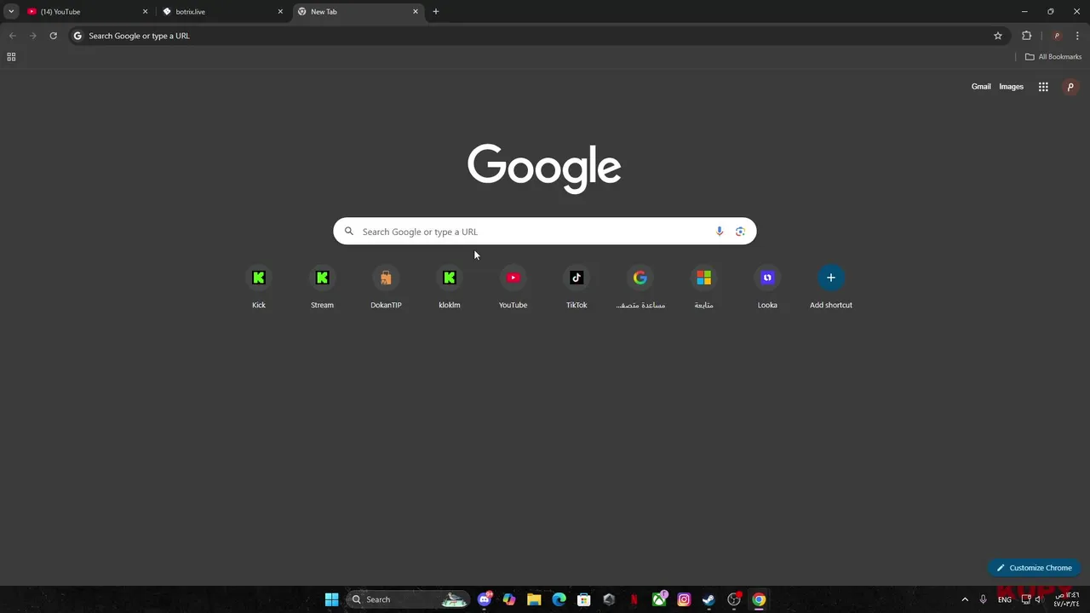1090x613 pixels.
Task: Click the microphone tray icon
Action: click(x=983, y=599)
